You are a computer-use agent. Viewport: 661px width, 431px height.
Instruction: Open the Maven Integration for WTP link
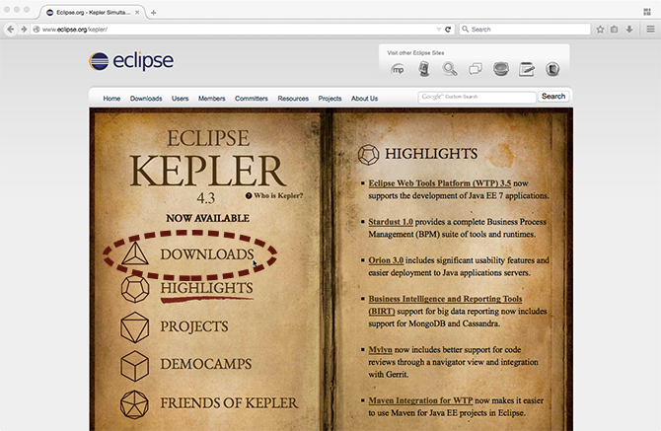pos(420,400)
